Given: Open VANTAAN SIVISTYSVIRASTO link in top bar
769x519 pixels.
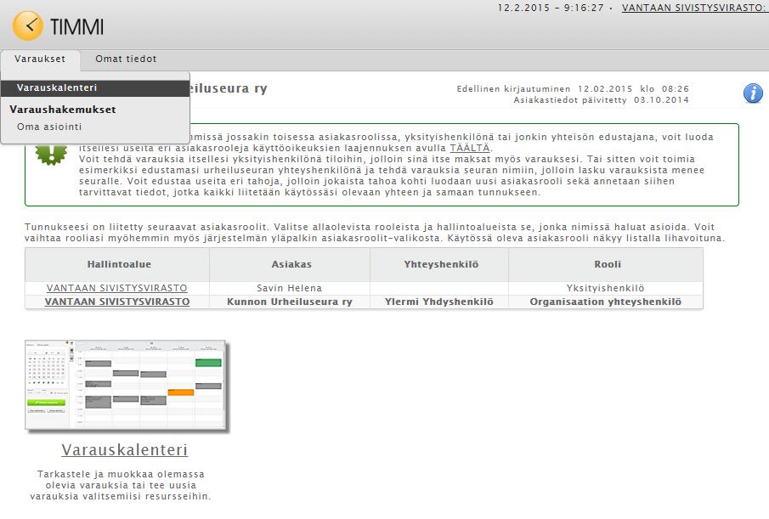Looking at the screenshot, I should tap(695, 8).
